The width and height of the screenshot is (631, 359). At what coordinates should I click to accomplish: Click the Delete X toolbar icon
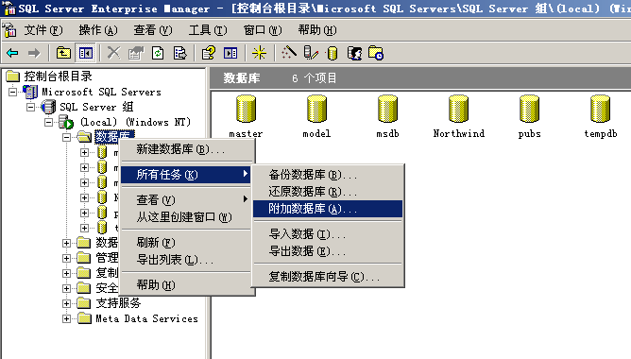click(113, 53)
